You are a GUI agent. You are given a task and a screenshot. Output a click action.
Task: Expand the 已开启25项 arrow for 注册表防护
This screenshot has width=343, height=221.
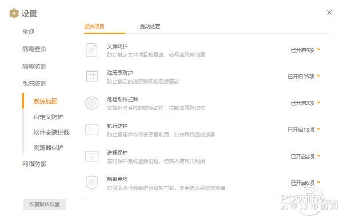(x=318, y=76)
